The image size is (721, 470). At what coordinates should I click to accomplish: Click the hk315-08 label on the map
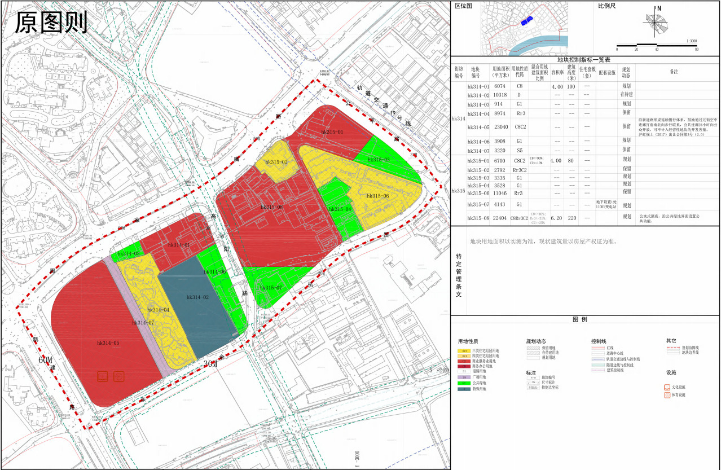pyautogui.click(x=272, y=207)
